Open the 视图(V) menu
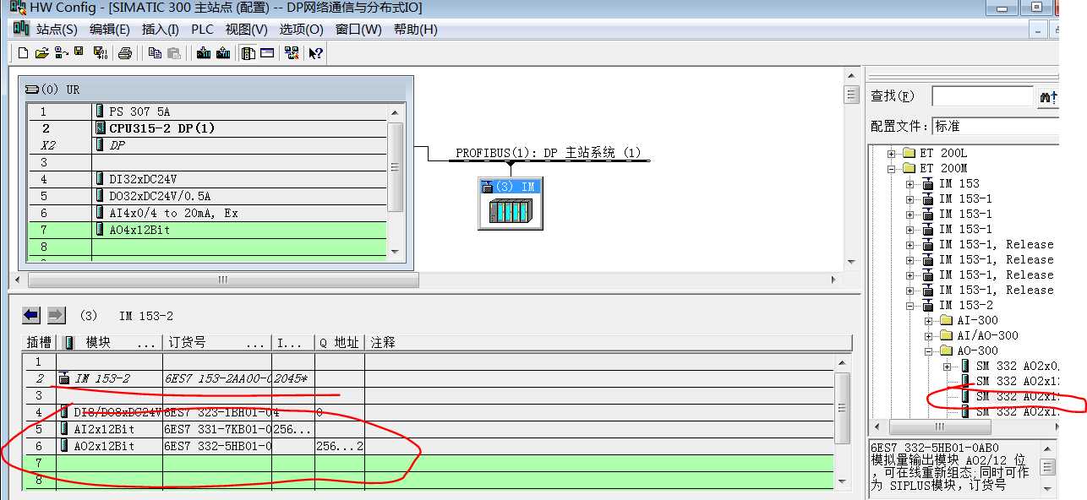The width and height of the screenshot is (1087, 500). [x=246, y=30]
